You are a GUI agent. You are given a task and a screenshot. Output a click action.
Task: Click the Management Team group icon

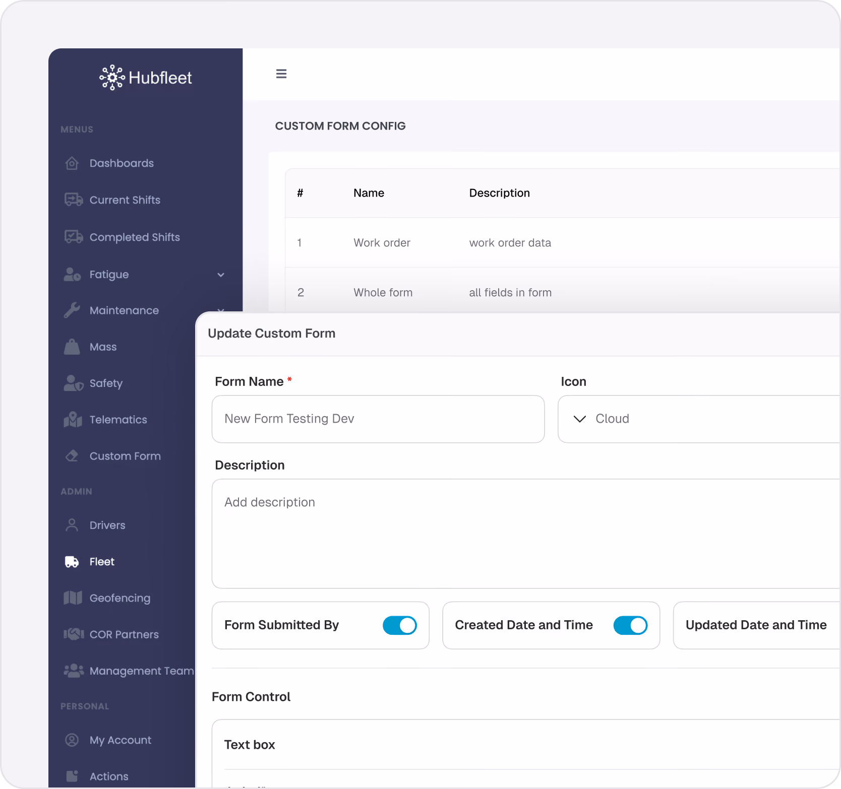(74, 671)
